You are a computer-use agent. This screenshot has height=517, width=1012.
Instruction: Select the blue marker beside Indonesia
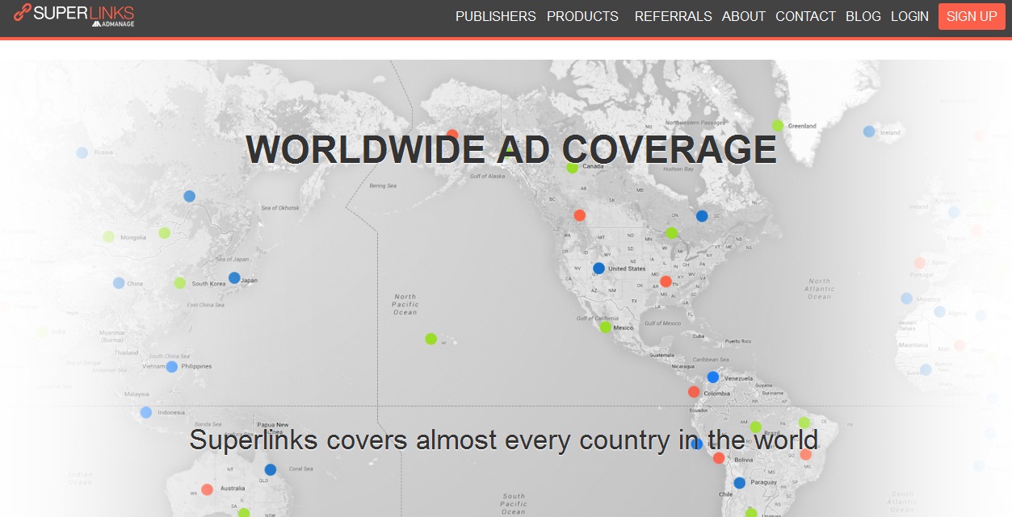click(145, 412)
